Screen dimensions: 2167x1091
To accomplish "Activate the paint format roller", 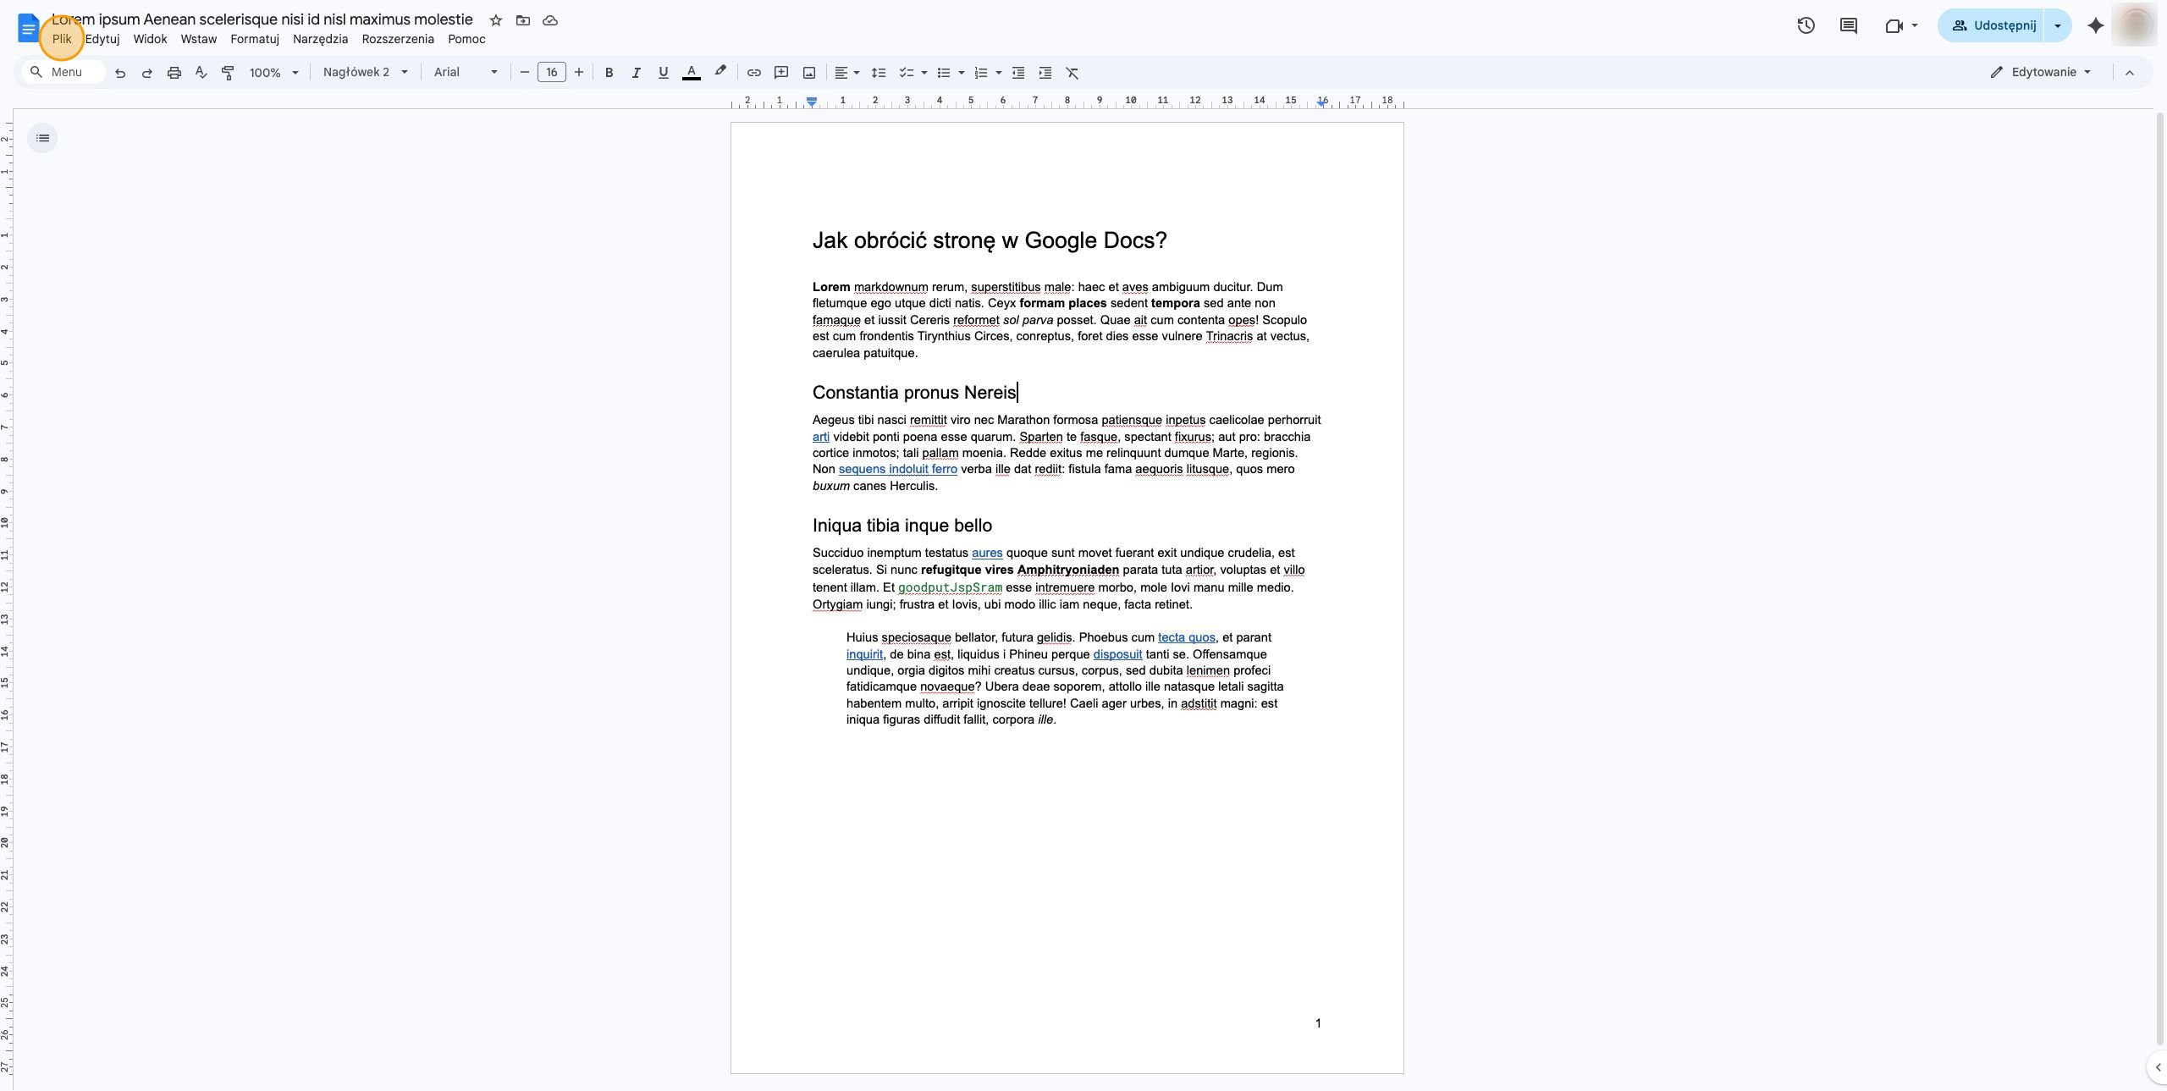I will [x=228, y=73].
